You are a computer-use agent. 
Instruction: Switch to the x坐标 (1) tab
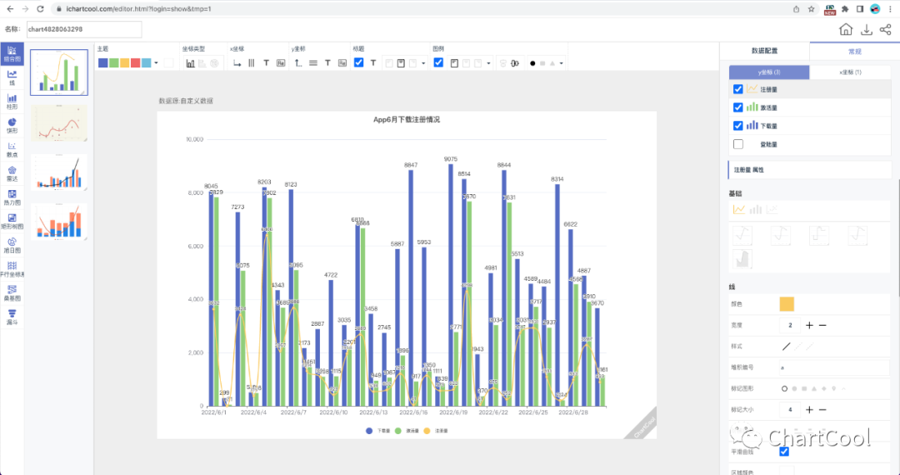pyautogui.click(x=850, y=72)
